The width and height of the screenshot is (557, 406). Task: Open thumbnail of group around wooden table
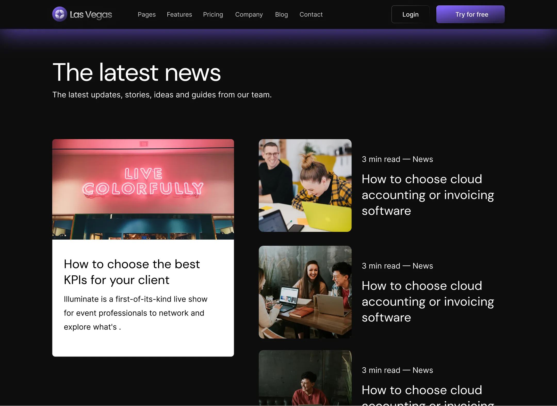[x=305, y=292]
